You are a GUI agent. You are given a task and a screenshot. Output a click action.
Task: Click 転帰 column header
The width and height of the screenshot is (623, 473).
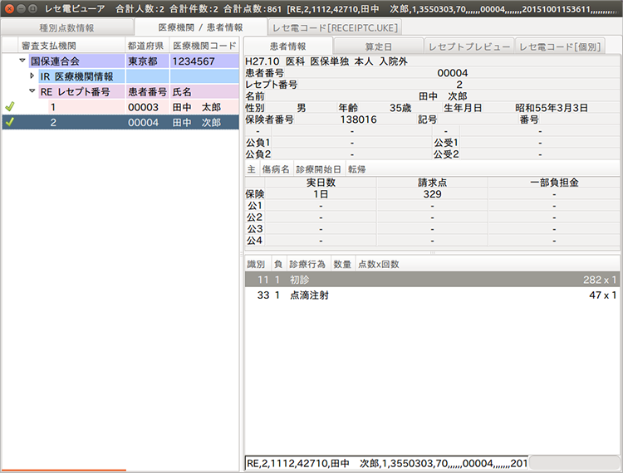(357, 169)
